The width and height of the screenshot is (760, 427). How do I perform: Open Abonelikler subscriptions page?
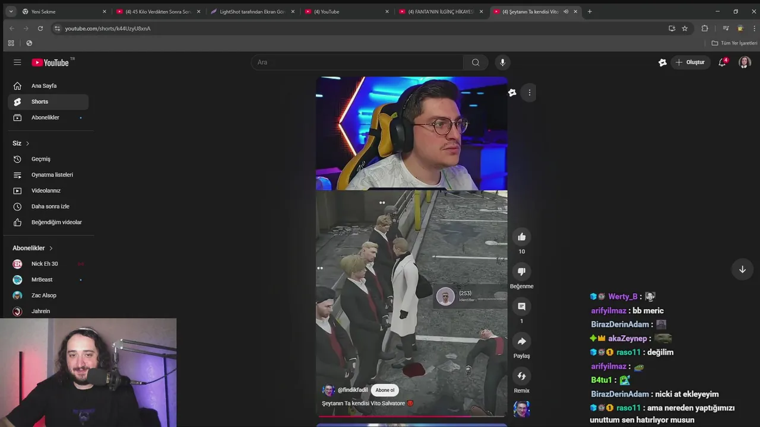pos(48,117)
